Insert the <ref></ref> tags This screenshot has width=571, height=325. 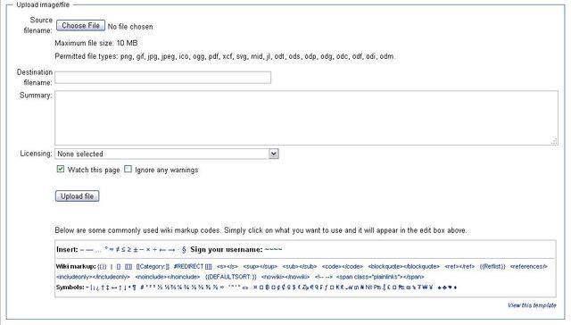click(459, 266)
